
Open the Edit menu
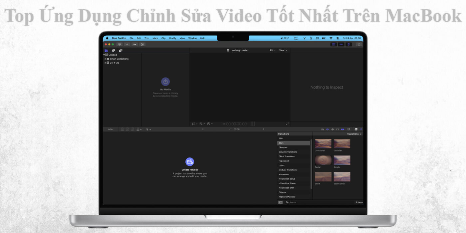[x=139, y=38]
